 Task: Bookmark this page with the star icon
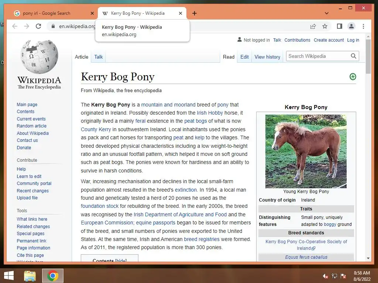click(x=325, y=26)
